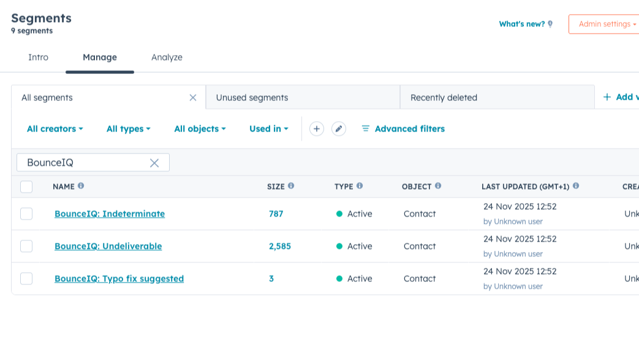Expand the All types dropdown
639x359 pixels.
pos(129,129)
